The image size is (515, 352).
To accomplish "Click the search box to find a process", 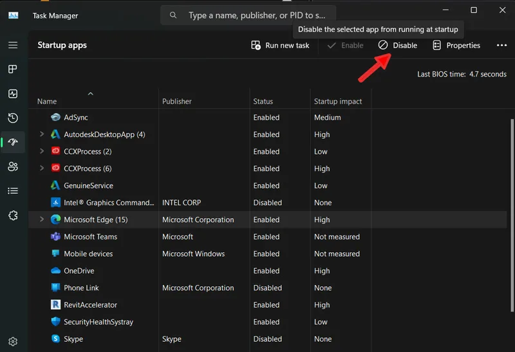I will click(248, 15).
